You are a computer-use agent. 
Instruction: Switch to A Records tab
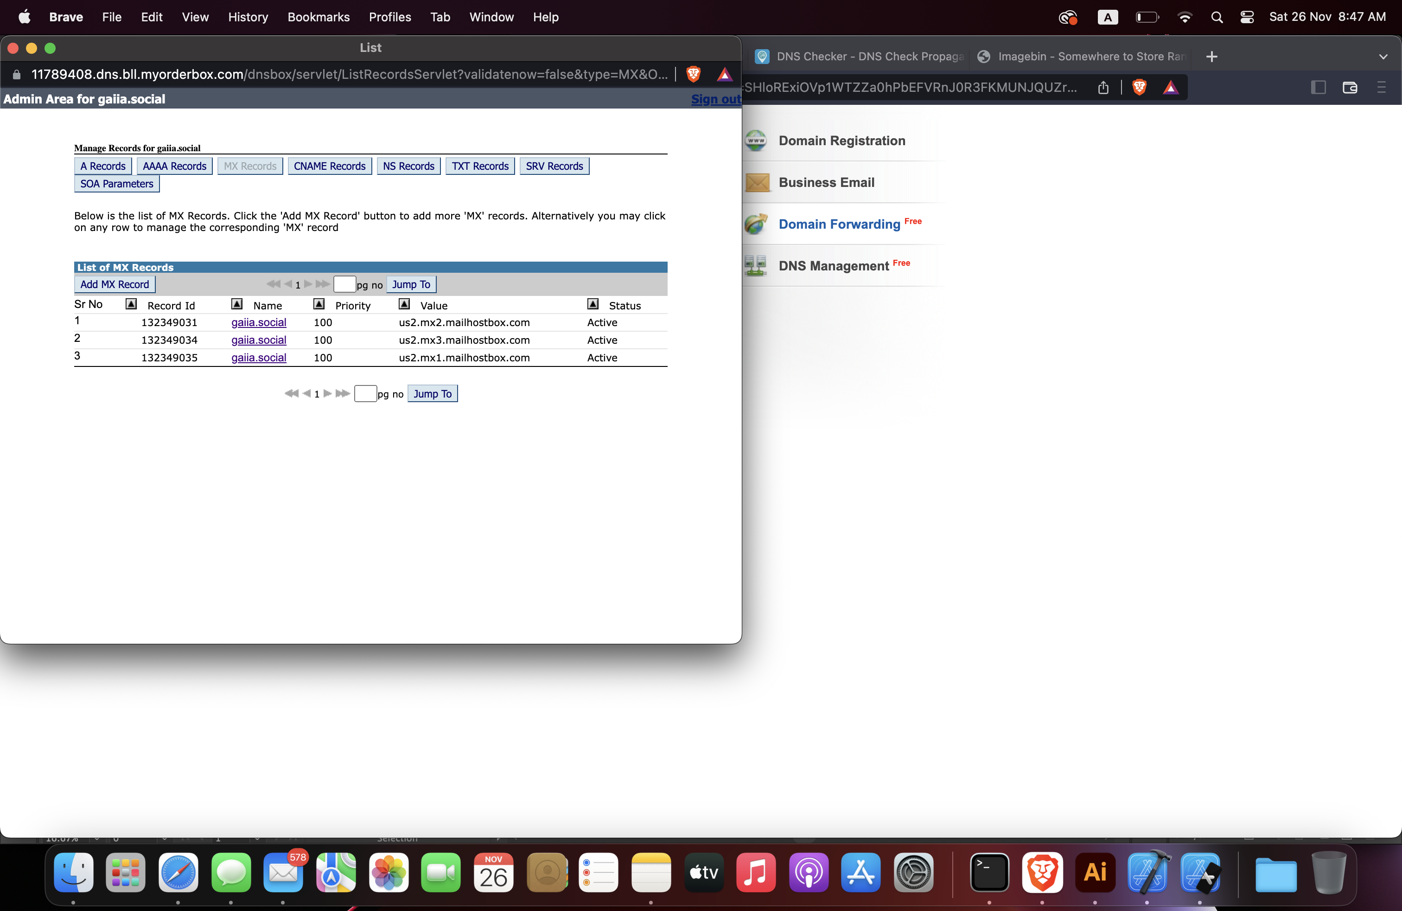point(103,166)
